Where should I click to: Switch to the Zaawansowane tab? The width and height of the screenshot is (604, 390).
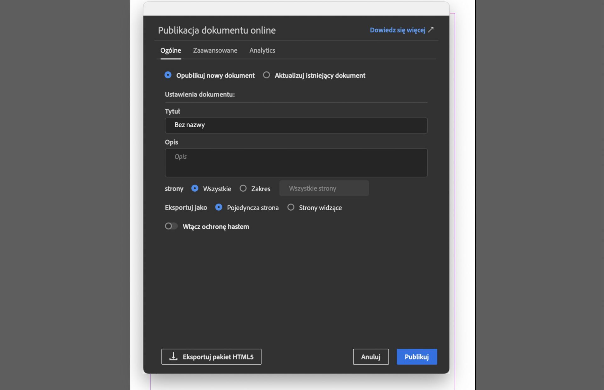pyautogui.click(x=215, y=50)
